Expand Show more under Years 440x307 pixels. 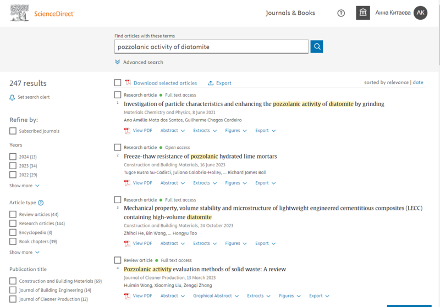point(24,186)
